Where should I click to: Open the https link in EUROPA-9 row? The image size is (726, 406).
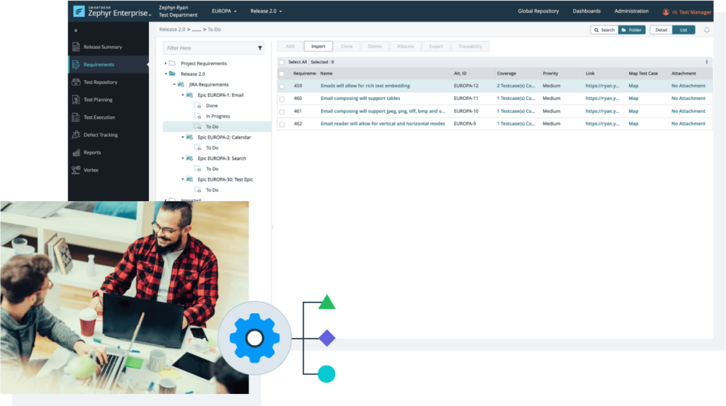click(602, 123)
